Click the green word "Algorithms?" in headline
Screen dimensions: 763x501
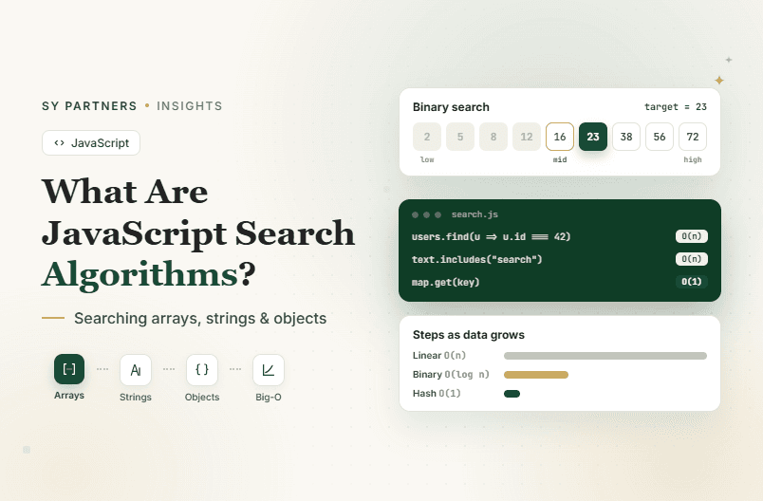coord(149,275)
